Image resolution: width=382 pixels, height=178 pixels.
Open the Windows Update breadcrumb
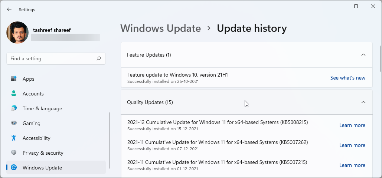(160, 28)
